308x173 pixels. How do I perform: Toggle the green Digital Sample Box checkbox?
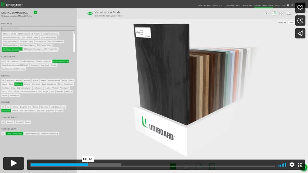tap(35, 12)
